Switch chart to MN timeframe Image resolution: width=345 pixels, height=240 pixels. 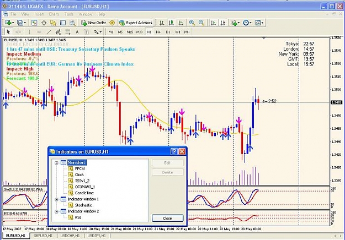pos(187,32)
